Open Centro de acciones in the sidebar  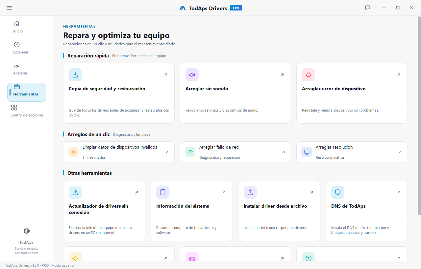[27, 111]
